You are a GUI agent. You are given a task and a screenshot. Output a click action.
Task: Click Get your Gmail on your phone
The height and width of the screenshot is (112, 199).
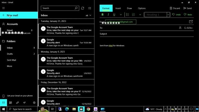[x=19, y=96]
